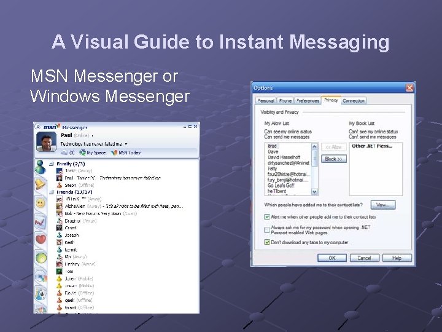Toggle Don't download any tabs checkbox
Viewport: 442px width, 332px height.
[267, 242]
